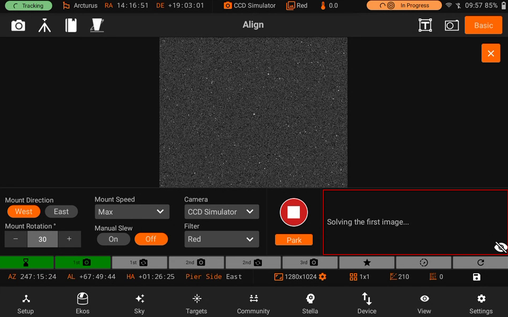Click the 1st rotate stage
Screen dimensions: 508x317
(139, 262)
